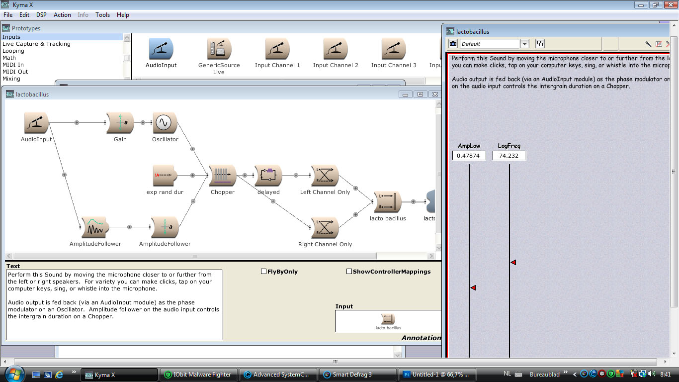Select the Gain module
679x382 pixels.
(x=120, y=123)
